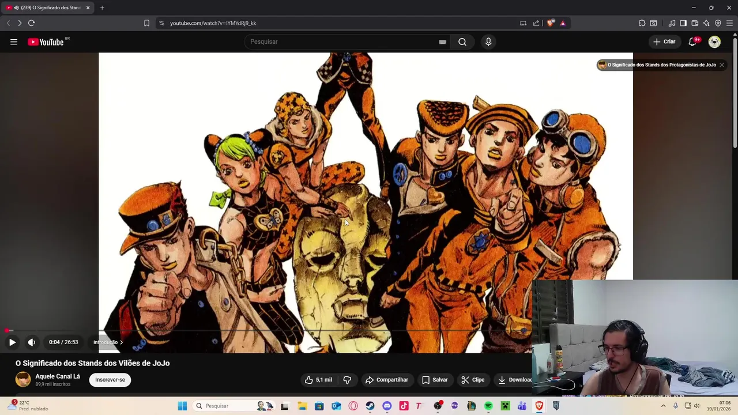Show hidden system tray icons
The image size is (738, 415).
[x=663, y=406]
